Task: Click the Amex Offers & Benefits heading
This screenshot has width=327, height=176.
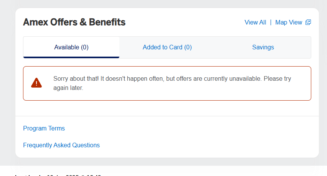Action: (74, 22)
